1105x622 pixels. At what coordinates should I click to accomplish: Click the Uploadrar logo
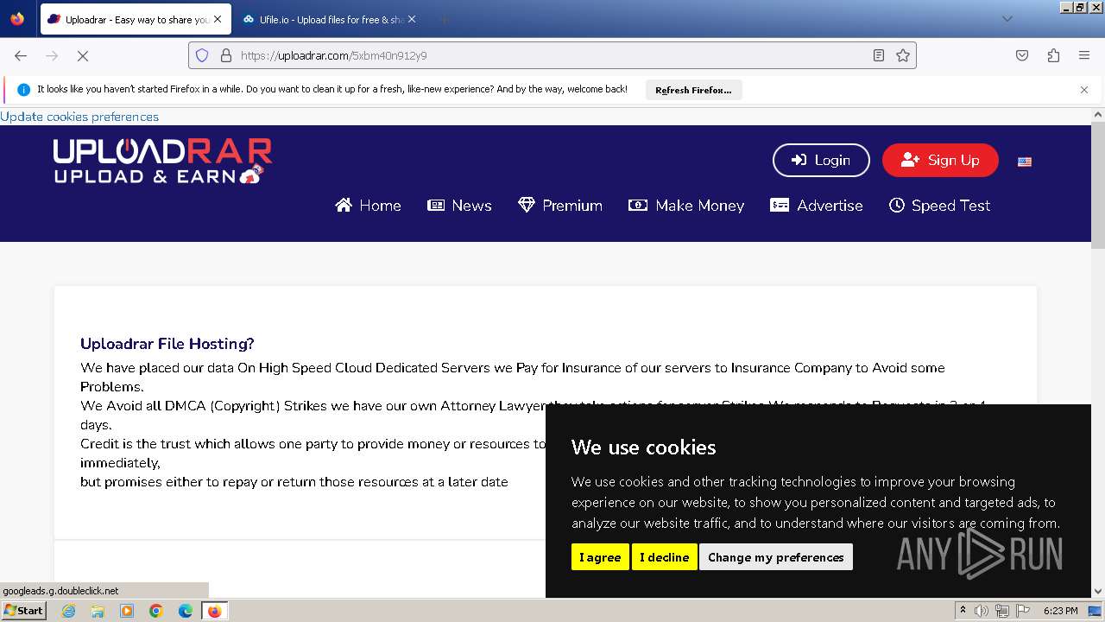pyautogui.click(x=162, y=162)
